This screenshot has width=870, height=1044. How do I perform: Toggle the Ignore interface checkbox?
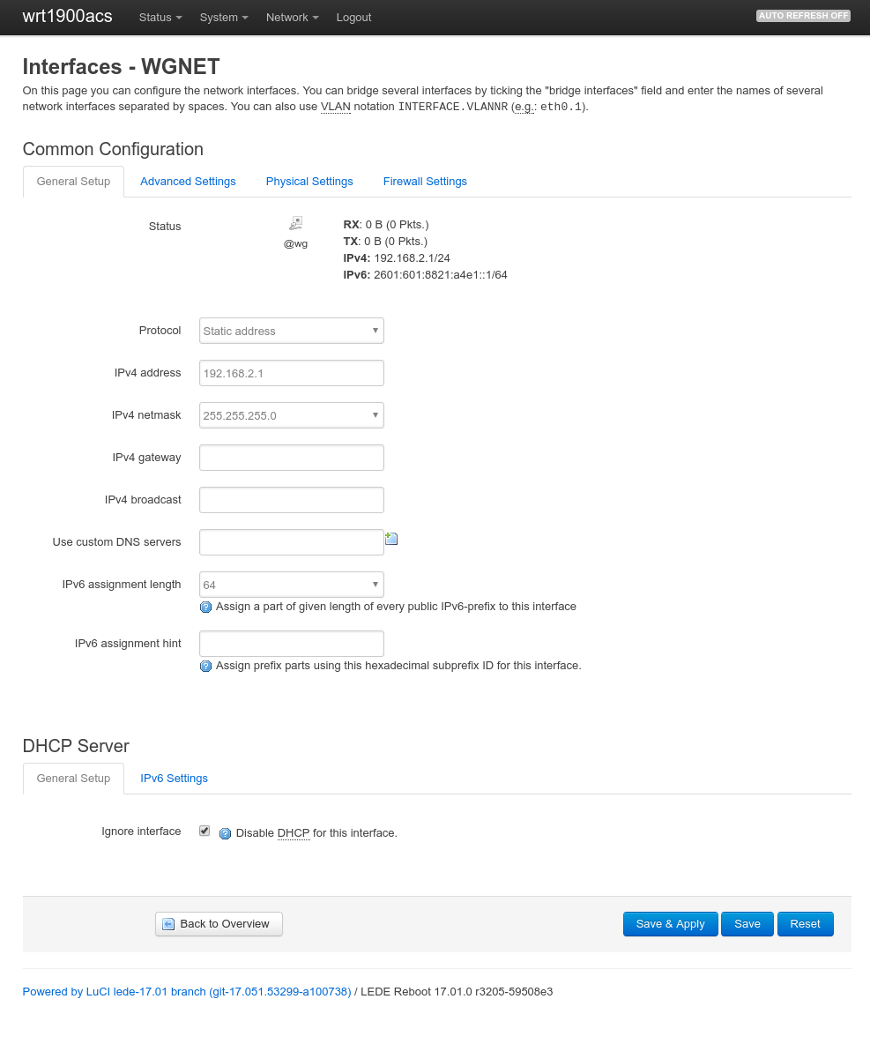(204, 831)
